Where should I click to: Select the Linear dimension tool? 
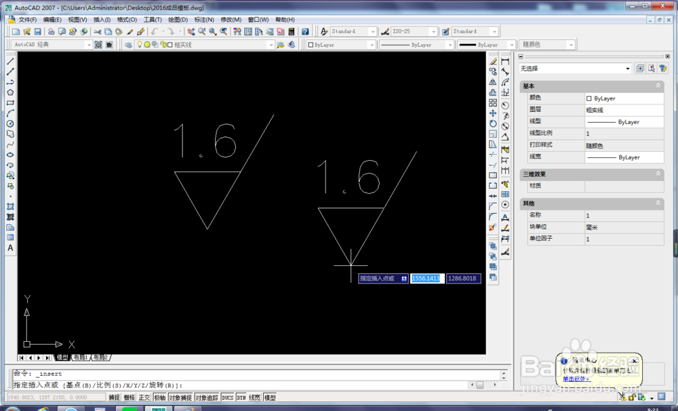click(x=505, y=62)
